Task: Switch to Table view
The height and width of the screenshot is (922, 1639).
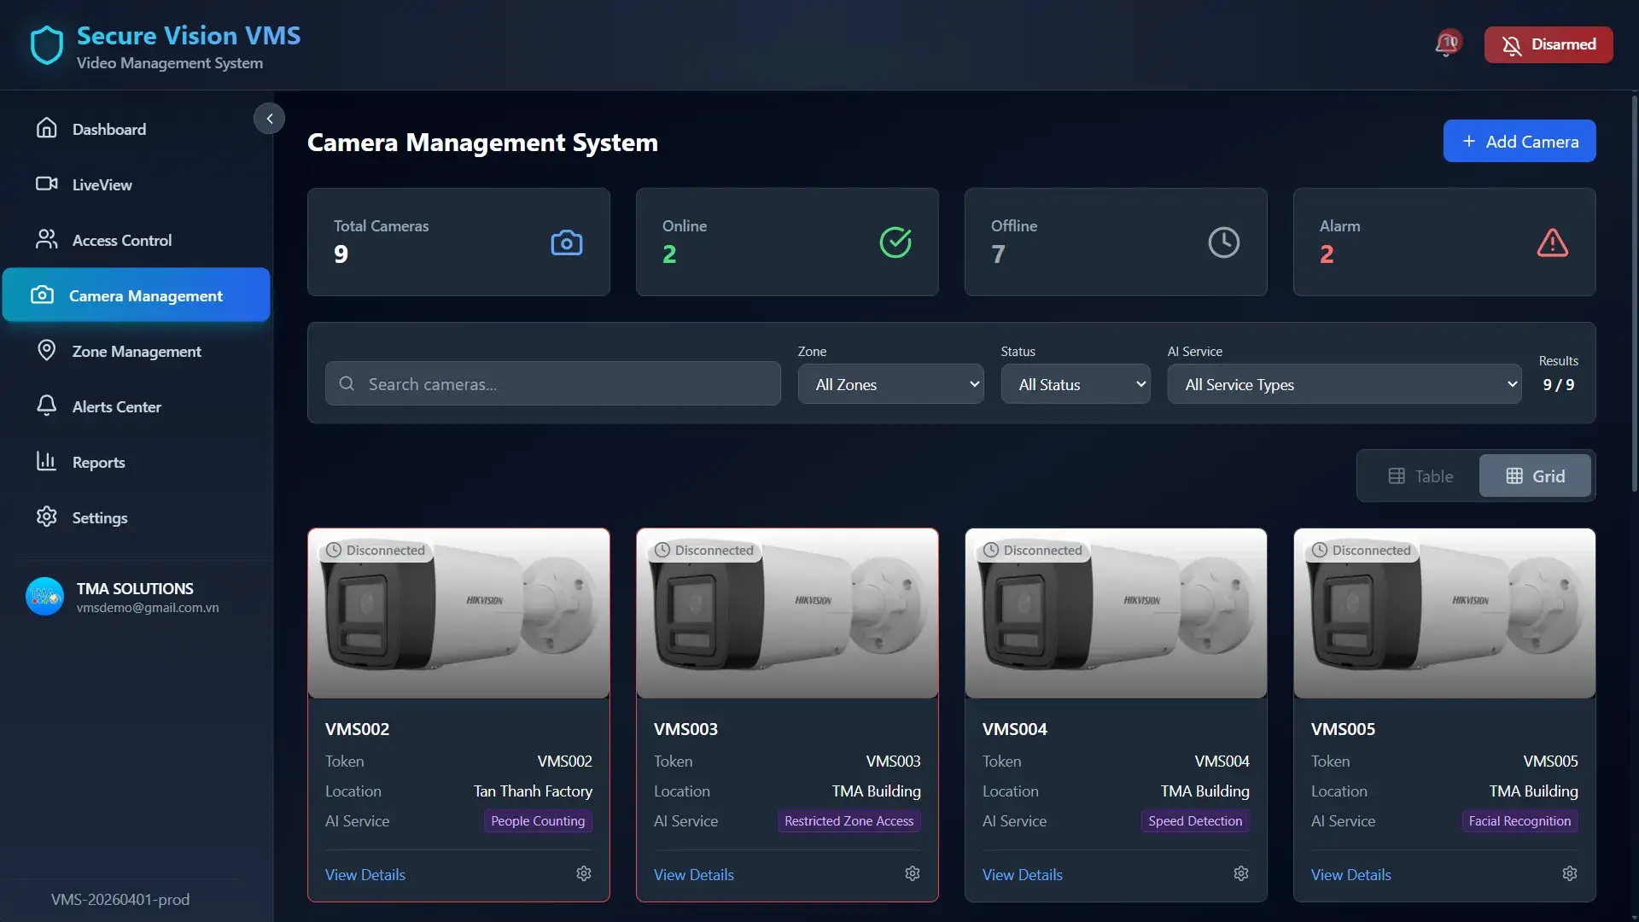Action: 1420,476
